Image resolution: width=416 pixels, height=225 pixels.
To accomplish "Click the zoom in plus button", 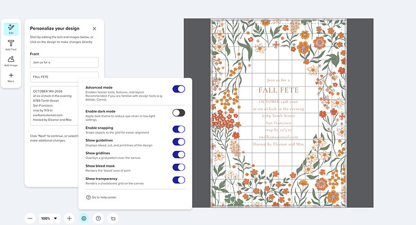I will click(69, 218).
